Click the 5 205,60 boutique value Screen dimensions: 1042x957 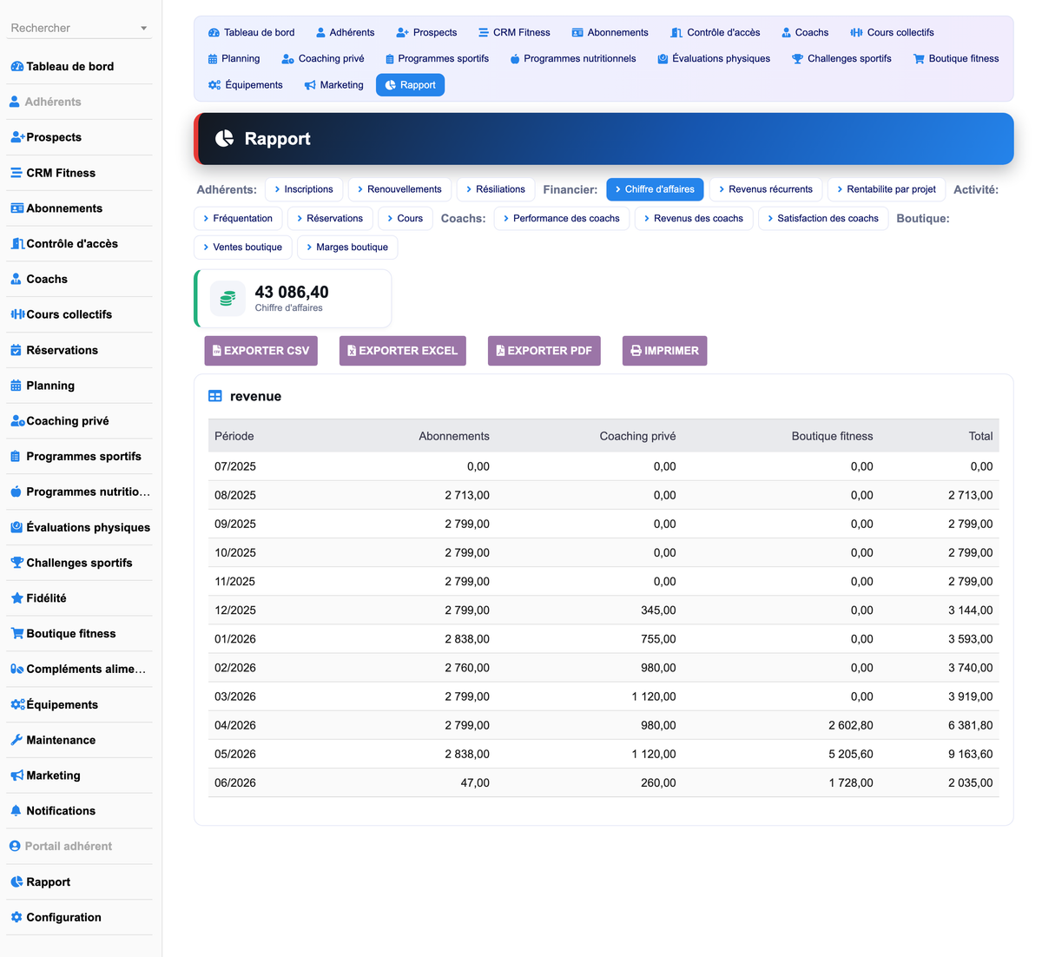850,754
